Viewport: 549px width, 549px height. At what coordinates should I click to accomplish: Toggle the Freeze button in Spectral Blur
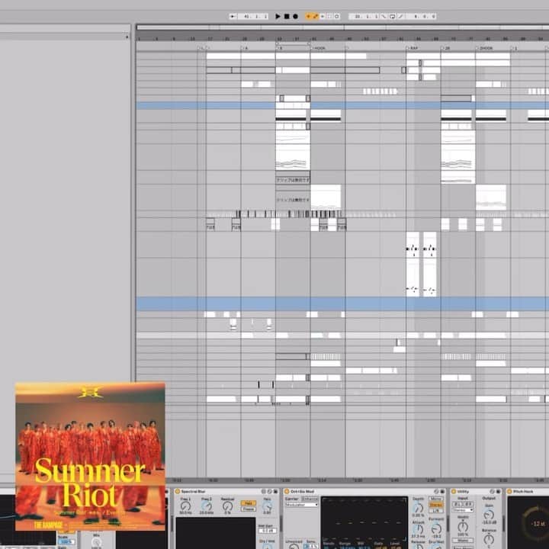249,509
